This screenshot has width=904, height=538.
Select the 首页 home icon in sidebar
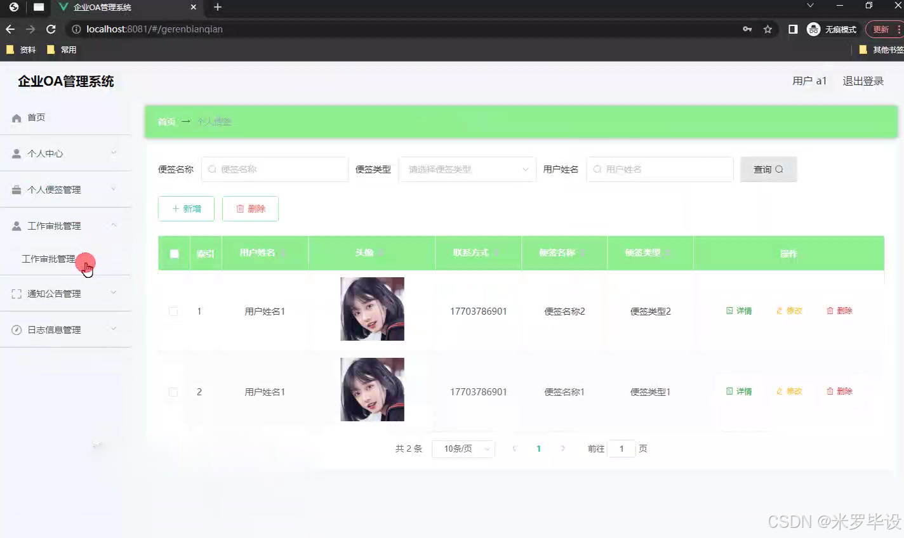pyautogui.click(x=15, y=117)
